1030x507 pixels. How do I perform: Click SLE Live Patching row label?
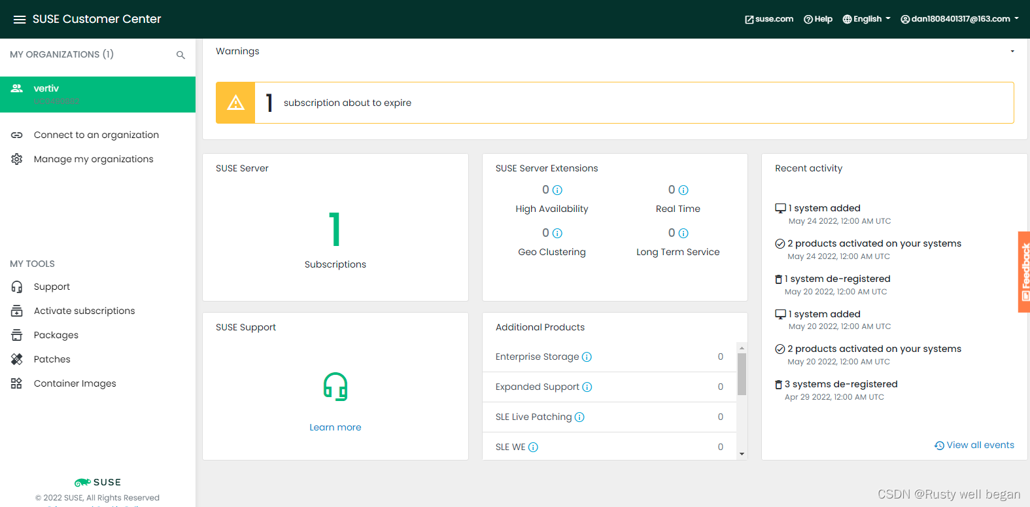tap(534, 417)
